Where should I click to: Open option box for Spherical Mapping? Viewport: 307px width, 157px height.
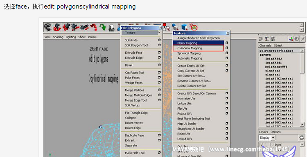(227, 53)
